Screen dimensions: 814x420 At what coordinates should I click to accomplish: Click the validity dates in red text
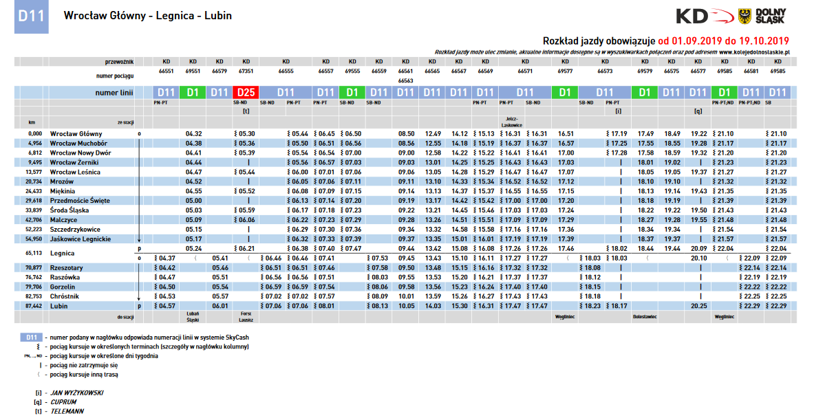point(723,40)
